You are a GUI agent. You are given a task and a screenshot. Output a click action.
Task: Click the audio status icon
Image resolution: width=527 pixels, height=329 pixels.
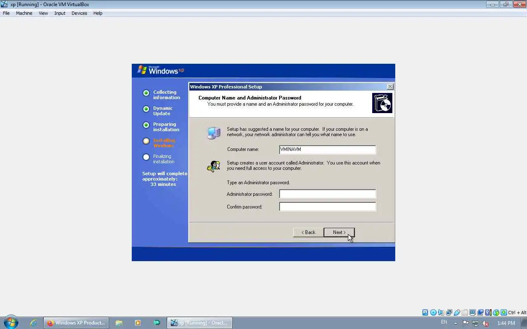[x=441, y=313]
